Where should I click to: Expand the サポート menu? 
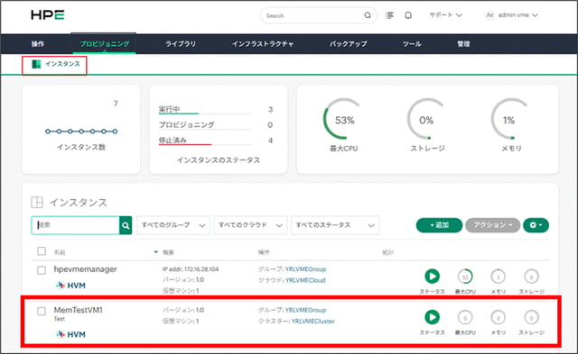(445, 15)
